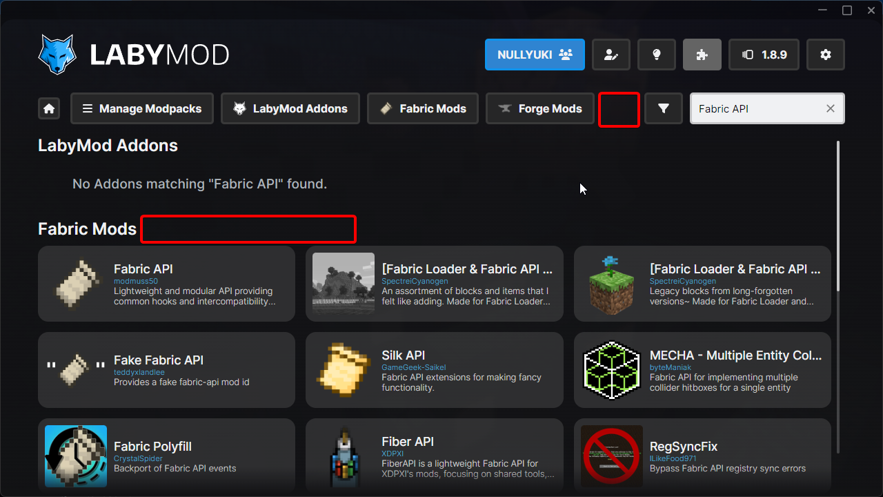Click the Fiber API character icon
The image size is (883, 497).
tap(344, 456)
